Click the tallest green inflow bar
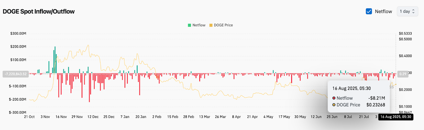 [55, 60]
